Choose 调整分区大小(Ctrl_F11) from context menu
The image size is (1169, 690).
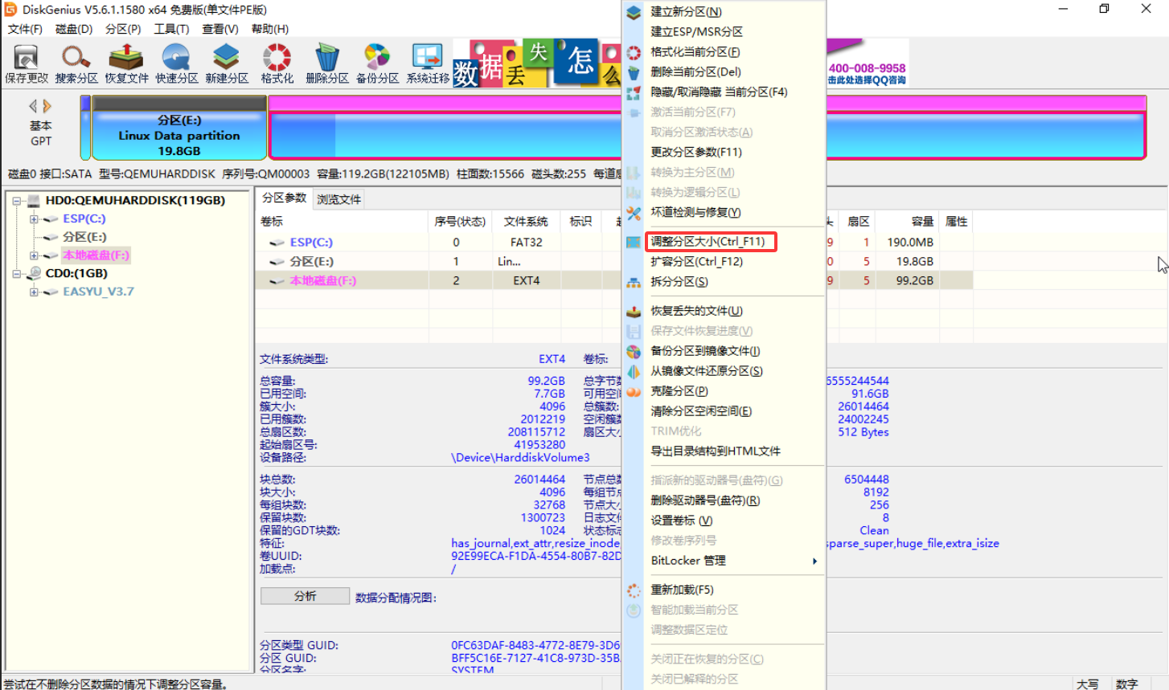710,242
